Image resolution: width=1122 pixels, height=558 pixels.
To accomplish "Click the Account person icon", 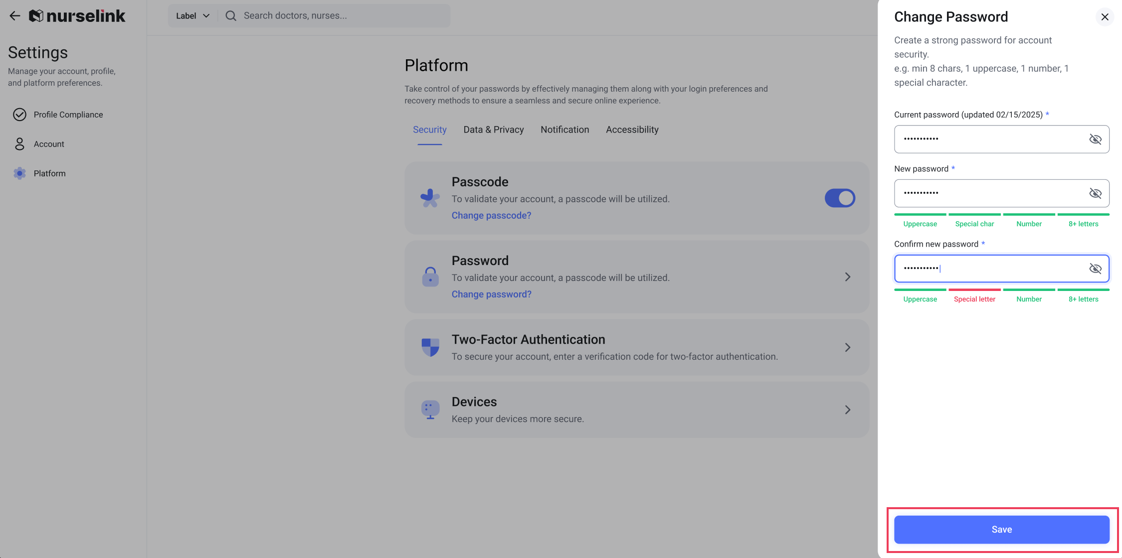I will coord(19,144).
